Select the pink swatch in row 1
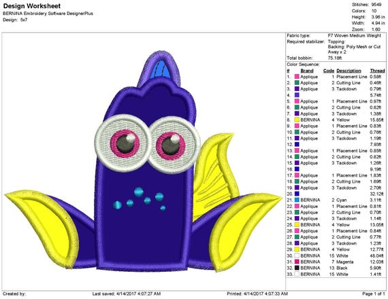This screenshot has height=299, width=388. click(x=297, y=77)
